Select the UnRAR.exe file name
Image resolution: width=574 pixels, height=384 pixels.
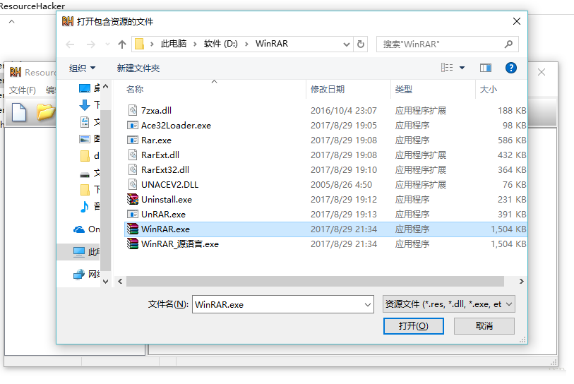[x=163, y=214]
